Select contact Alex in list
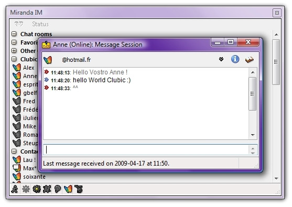This screenshot has height=207, width=292. 29,68
